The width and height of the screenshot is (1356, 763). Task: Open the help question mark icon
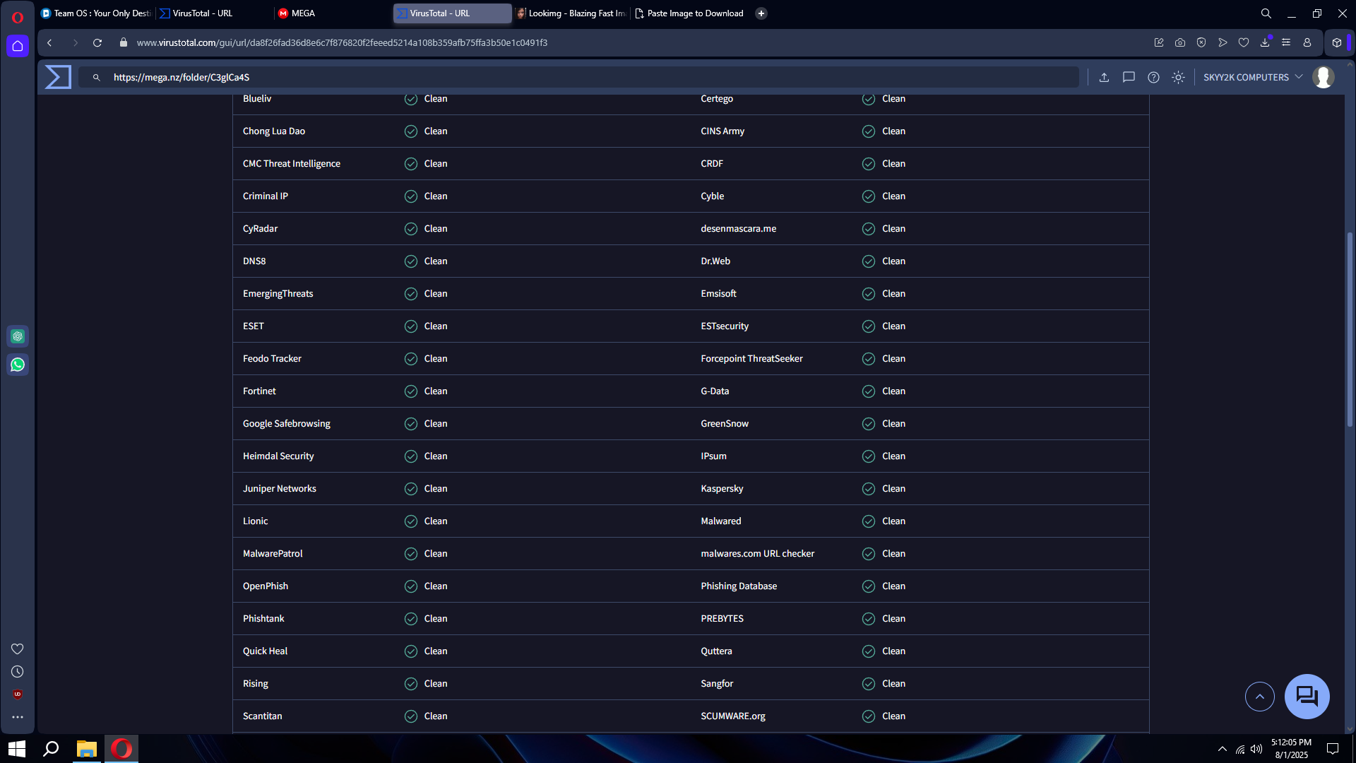(x=1153, y=78)
